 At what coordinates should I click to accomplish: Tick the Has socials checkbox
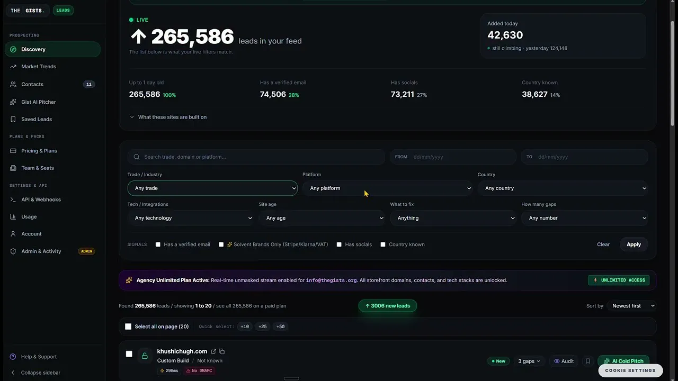339,244
